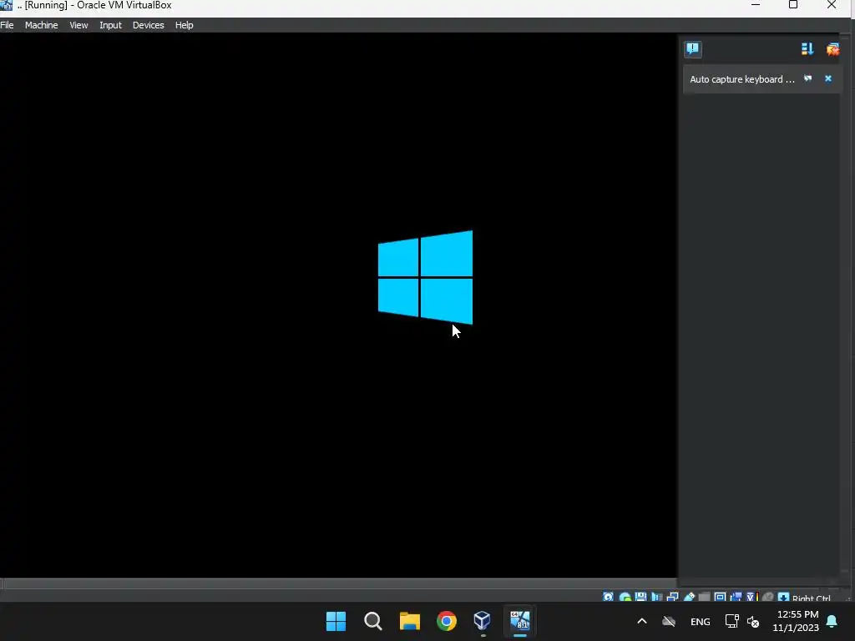Image resolution: width=855 pixels, height=641 pixels.
Task: Show hidden system tray icons
Action: 642,621
